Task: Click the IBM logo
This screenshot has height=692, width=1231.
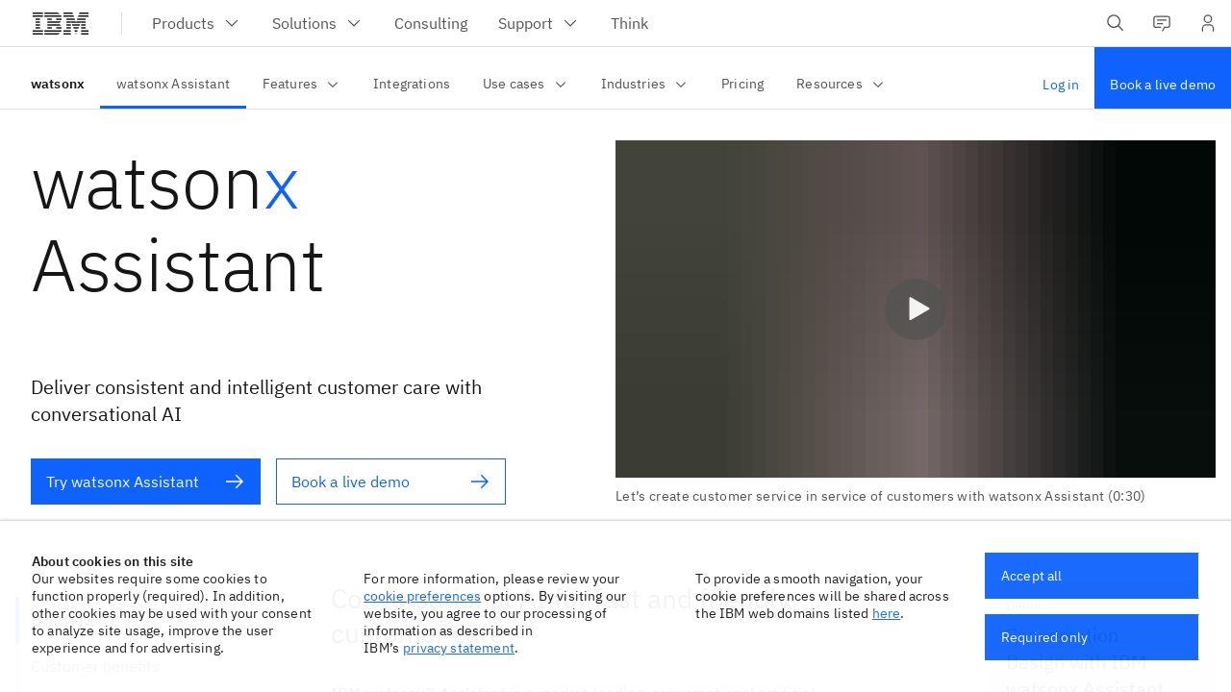Action: click(61, 23)
